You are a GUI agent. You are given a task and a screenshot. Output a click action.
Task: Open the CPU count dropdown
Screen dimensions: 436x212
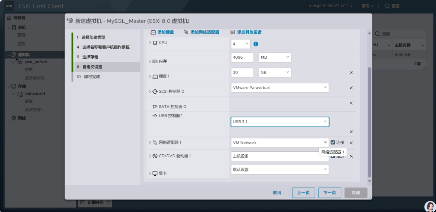coord(241,44)
